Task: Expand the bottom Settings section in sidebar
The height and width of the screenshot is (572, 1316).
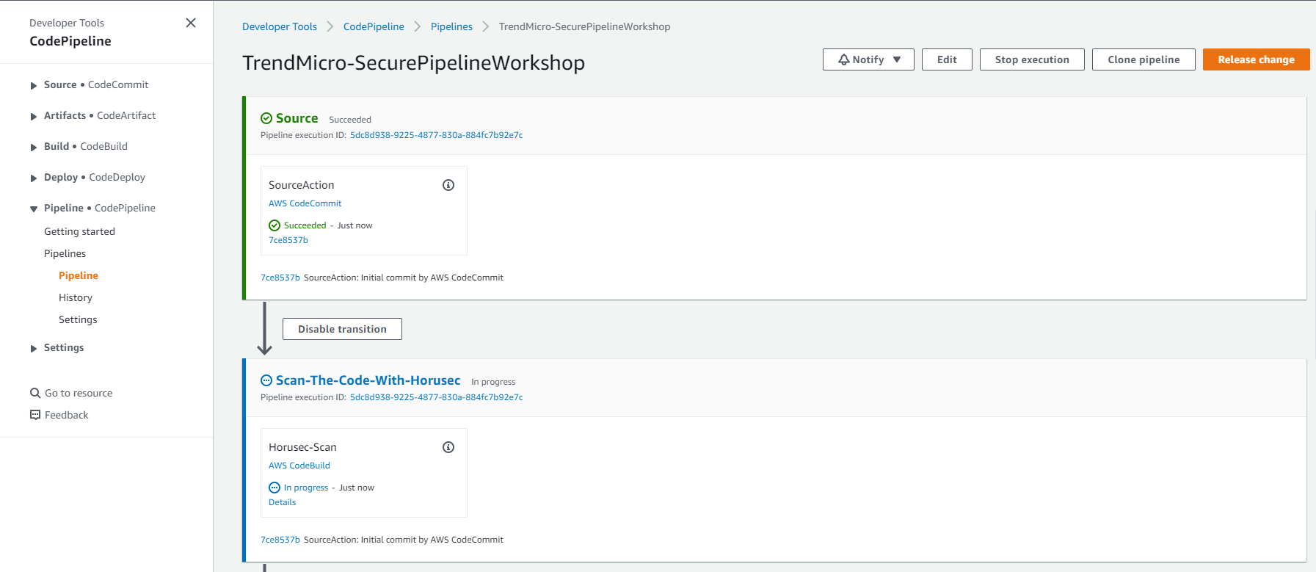Action: click(x=34, y=348)
